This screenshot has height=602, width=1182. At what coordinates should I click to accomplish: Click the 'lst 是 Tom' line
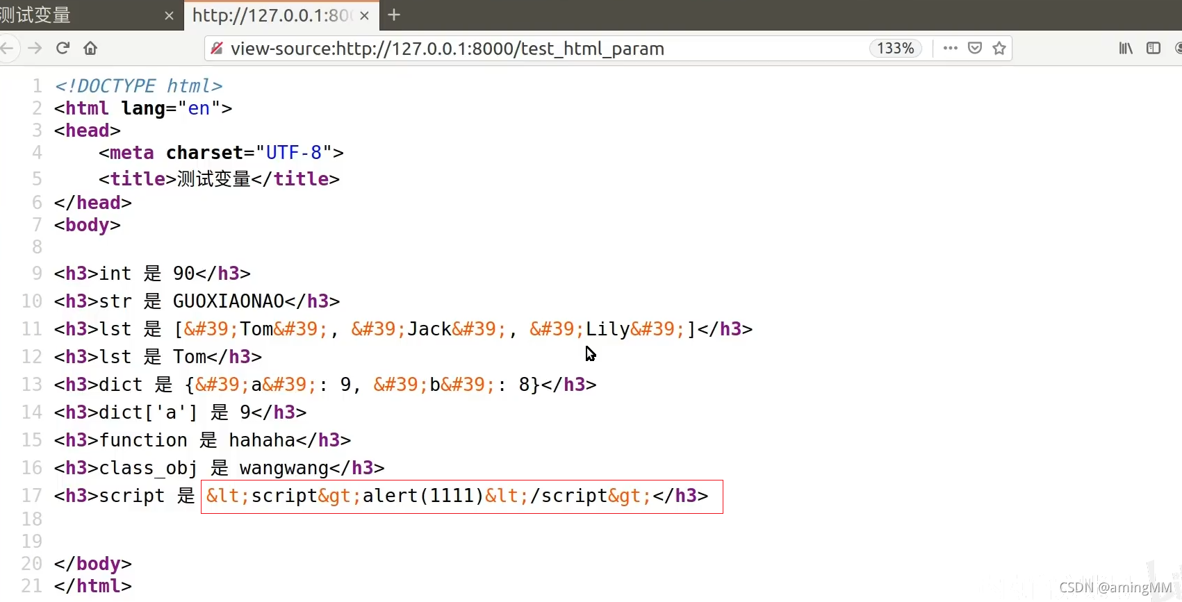(x=158, y=357)
